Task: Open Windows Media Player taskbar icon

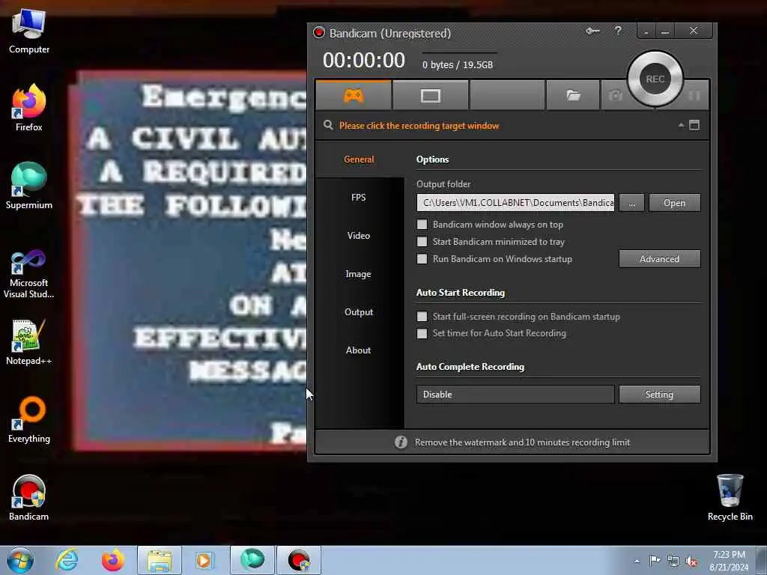Action: [x=204, y=560]
